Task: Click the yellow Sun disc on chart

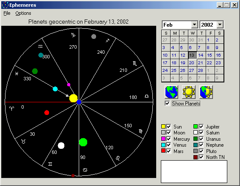Action: coord(73,98)
